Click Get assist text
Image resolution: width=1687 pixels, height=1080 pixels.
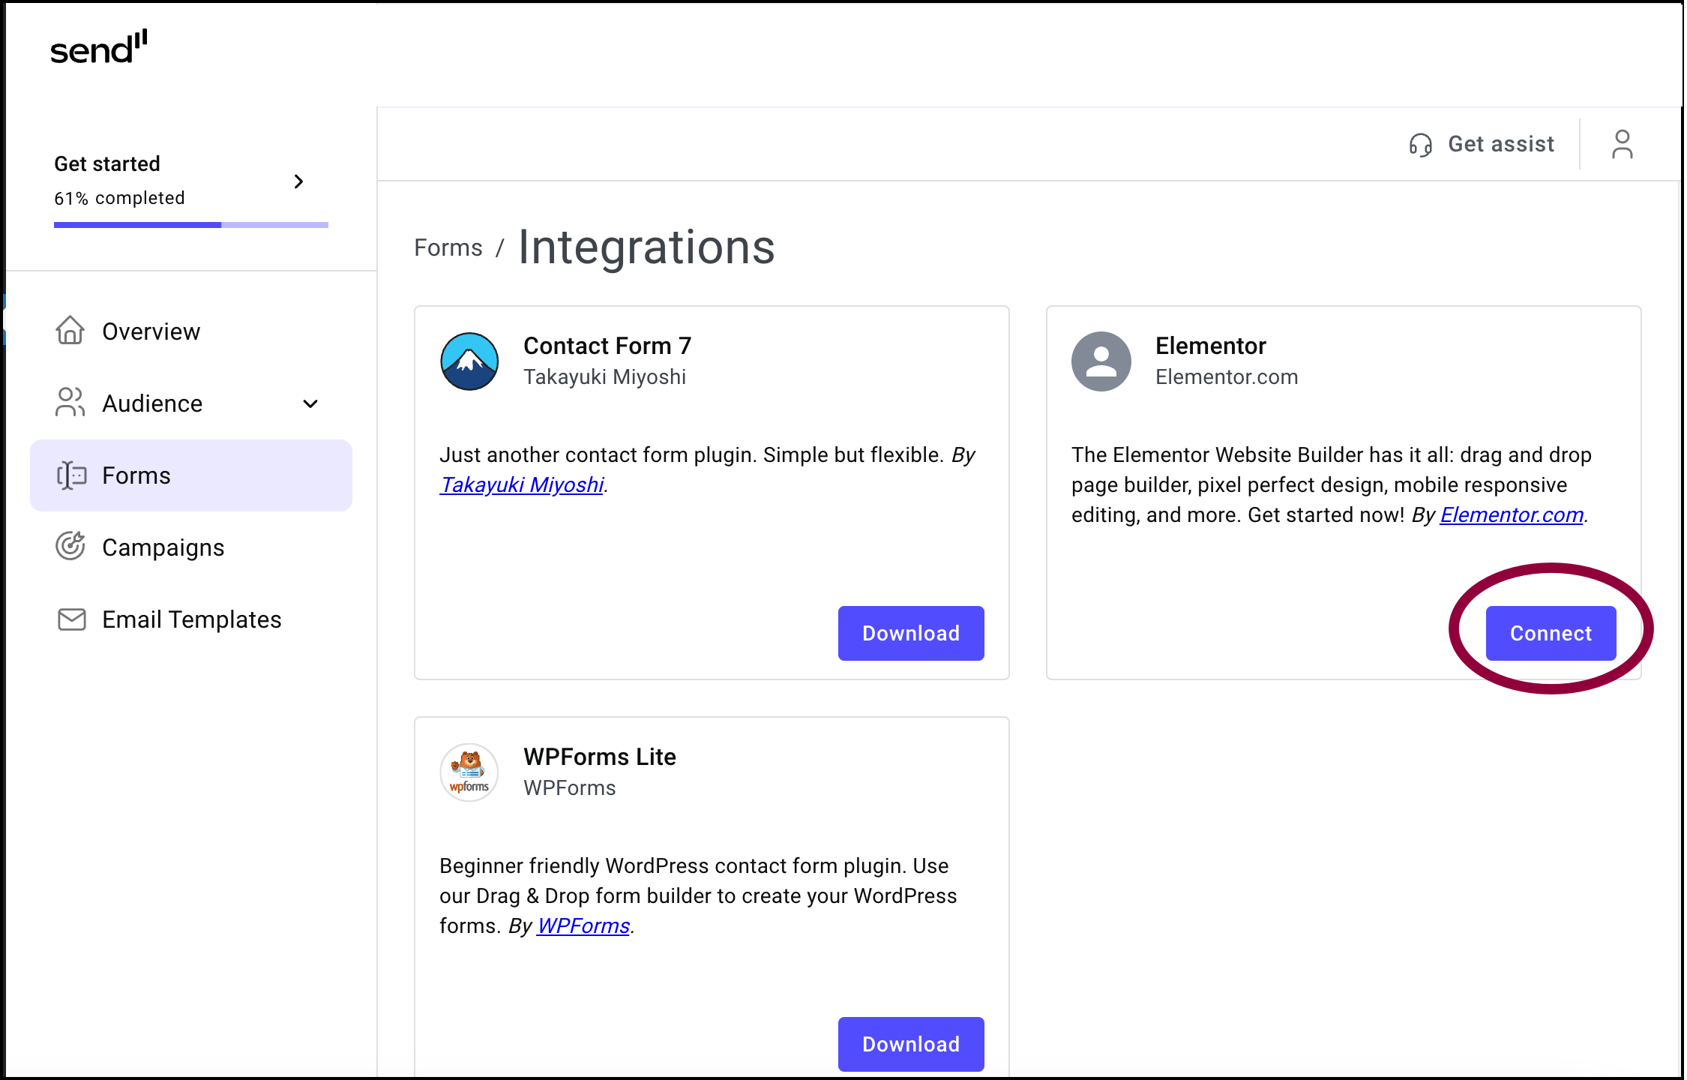[1501, 144]
